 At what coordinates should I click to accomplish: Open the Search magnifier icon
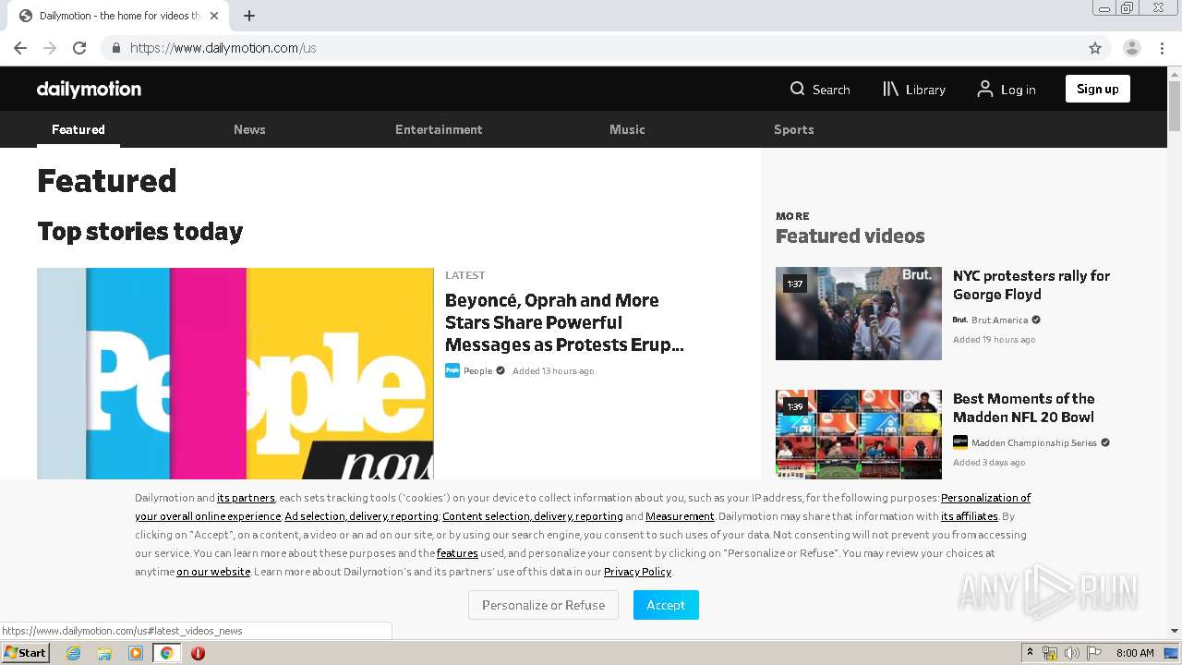click(797, 89)
